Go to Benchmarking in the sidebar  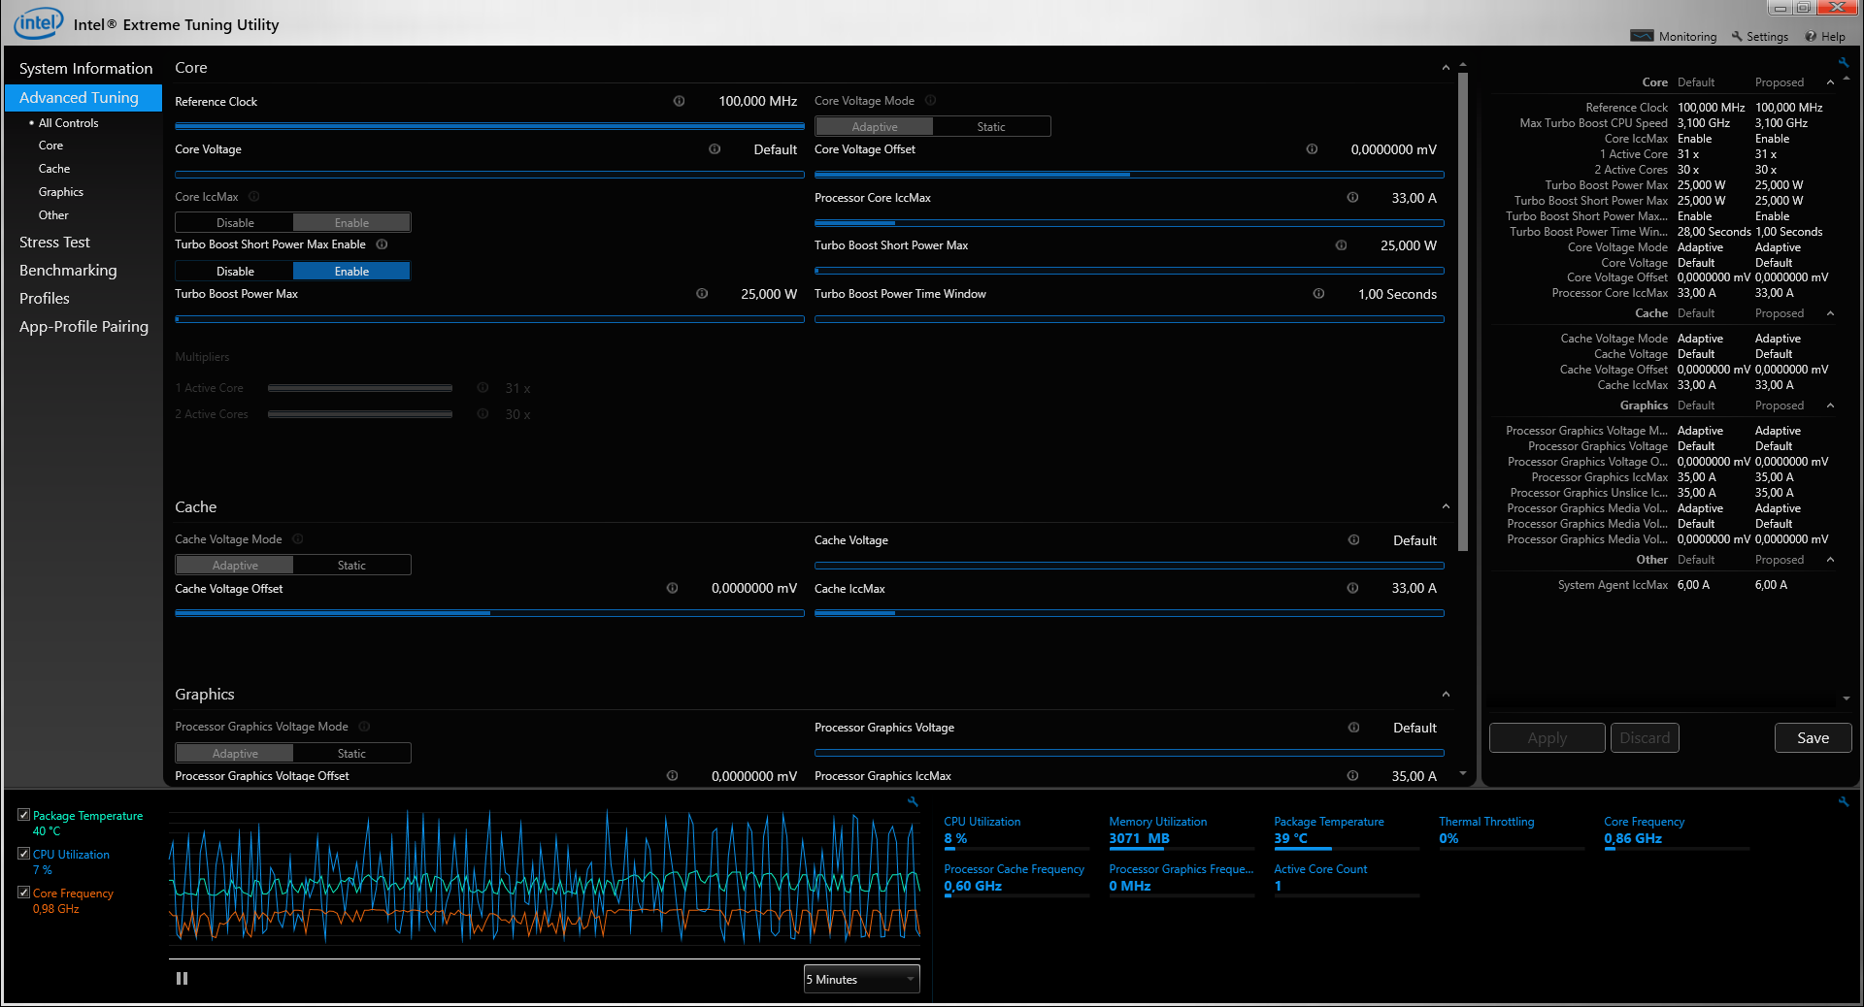(68, 271)
